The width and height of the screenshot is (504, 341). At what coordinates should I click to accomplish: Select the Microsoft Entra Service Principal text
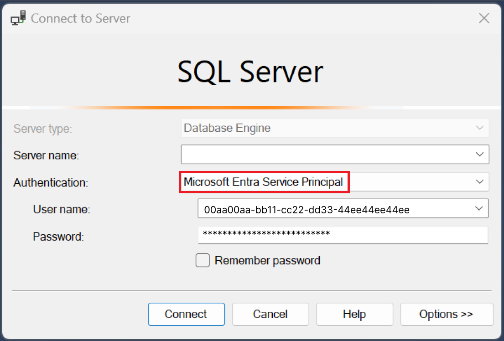[x=263, y=182]
